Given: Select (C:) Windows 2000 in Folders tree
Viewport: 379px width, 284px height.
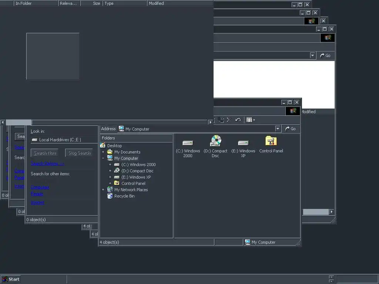Looking at the screenshot, I should click(138, 165).
